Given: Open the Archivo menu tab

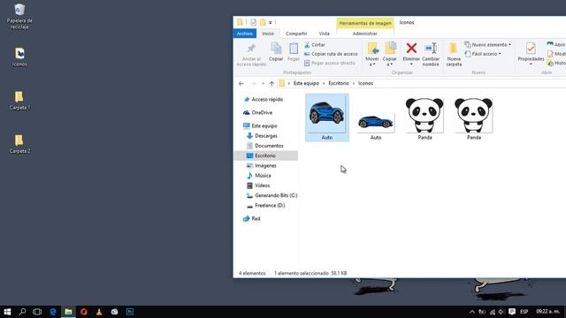Looking at the screenshot, I should [245, 34].
